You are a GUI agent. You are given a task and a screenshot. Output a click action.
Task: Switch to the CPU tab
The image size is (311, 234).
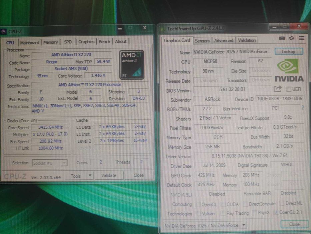[x=10, y=43]
